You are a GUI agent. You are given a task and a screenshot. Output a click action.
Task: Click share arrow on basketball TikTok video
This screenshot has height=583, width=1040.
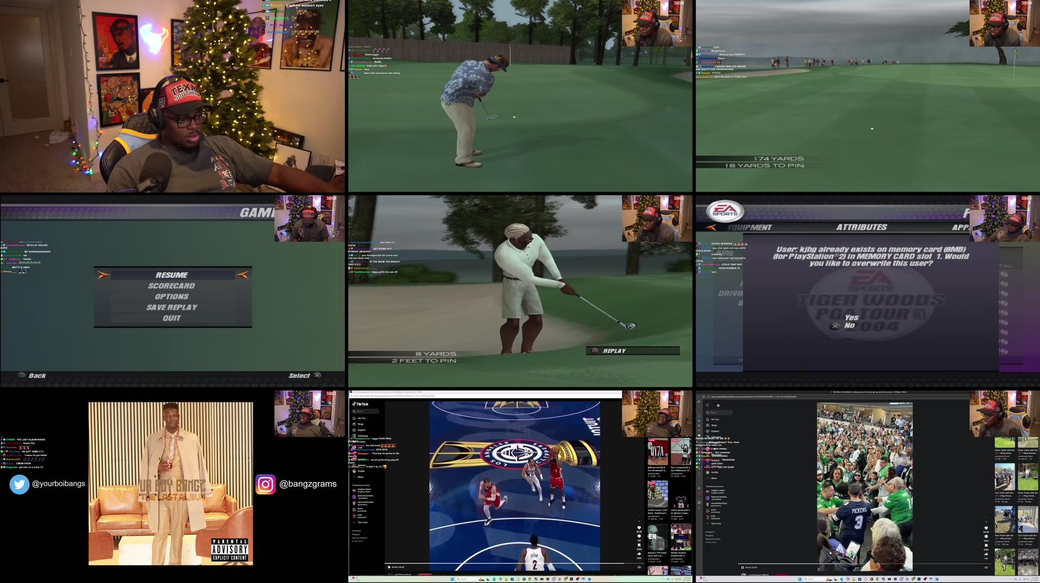coord(639,554)
